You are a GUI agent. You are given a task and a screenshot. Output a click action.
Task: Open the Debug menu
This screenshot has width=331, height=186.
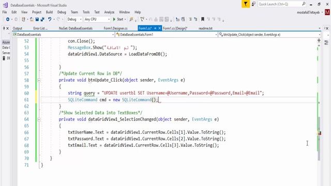pyautogui.click(x=62, y=12)
